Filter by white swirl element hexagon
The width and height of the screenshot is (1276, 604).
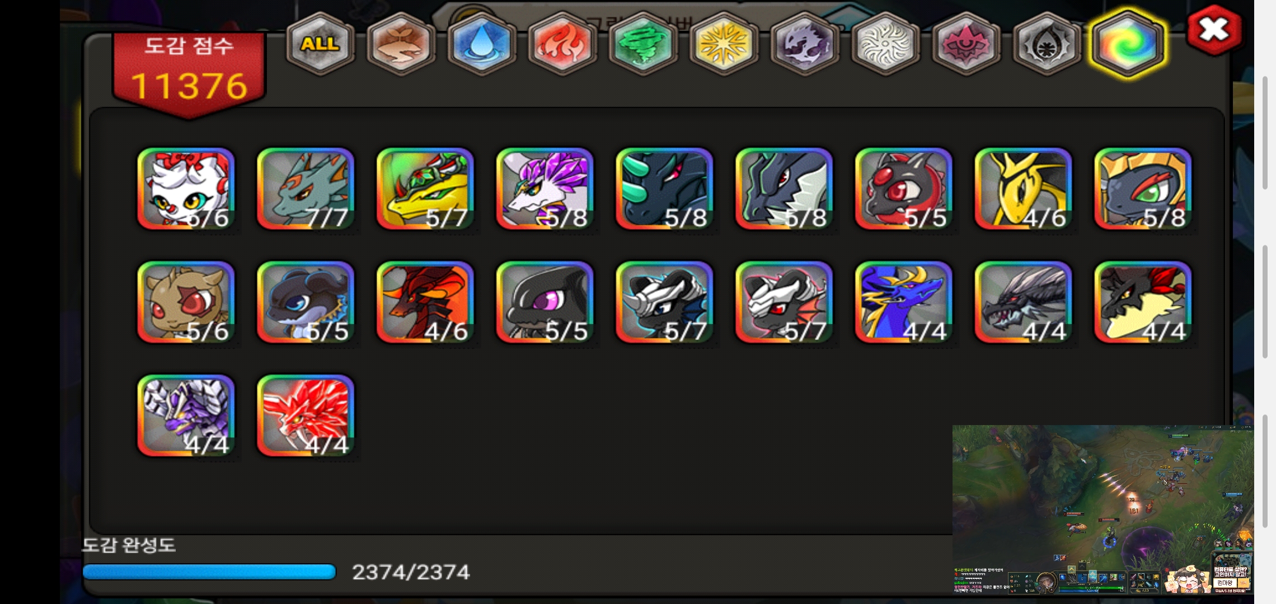coord(885,44)
